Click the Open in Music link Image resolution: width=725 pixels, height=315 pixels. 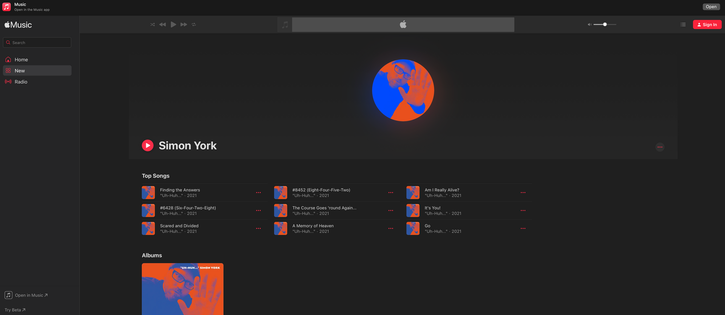26,295
